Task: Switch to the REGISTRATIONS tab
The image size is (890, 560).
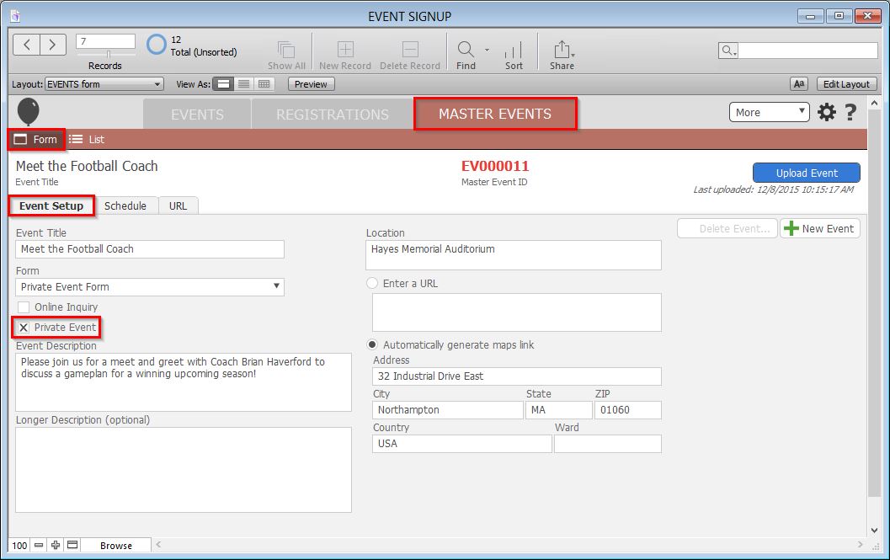Action: 333,115
